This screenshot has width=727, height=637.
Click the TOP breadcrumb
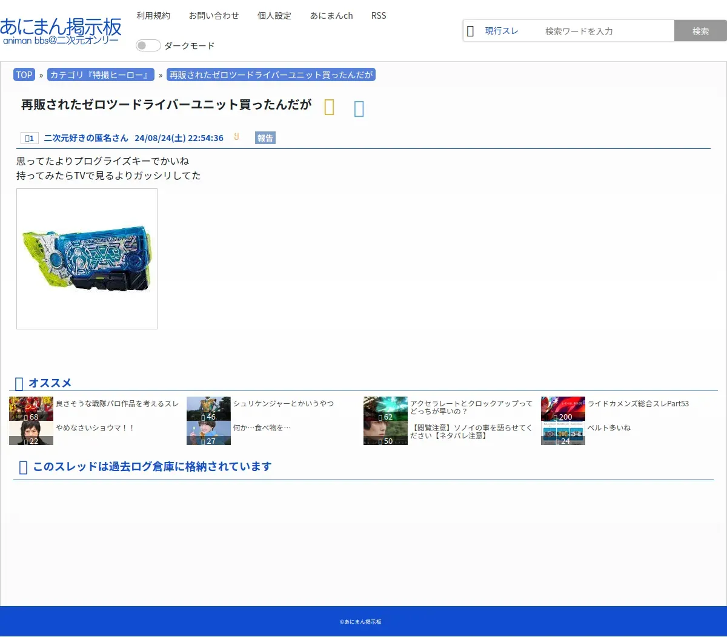coord(24,74)
